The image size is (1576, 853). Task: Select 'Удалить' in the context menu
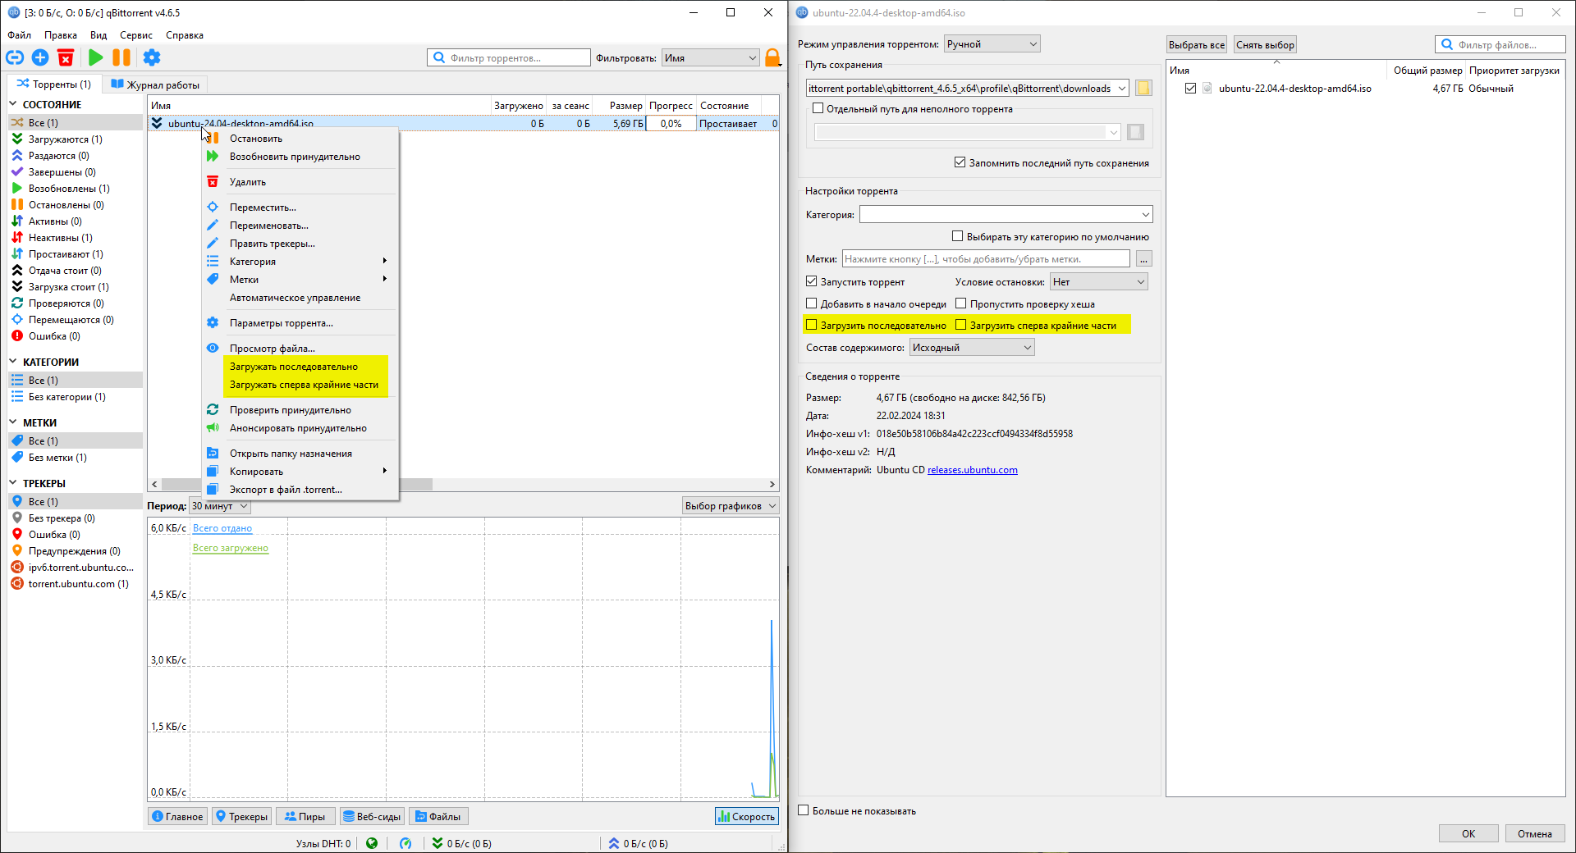[248, 182]
